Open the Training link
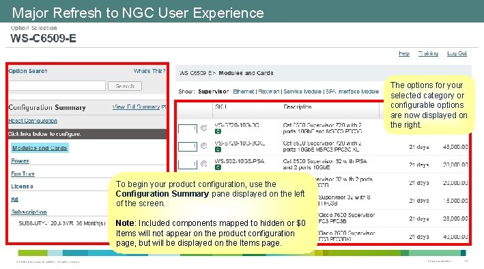 [x=428, y=53]
